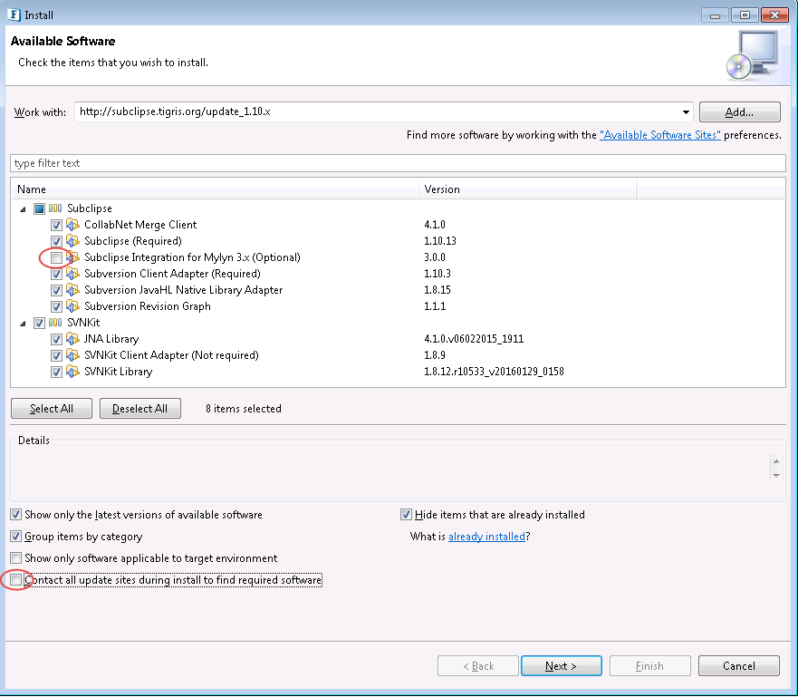Click the Select All button
798x697 pixels.
tap(52, 409)
